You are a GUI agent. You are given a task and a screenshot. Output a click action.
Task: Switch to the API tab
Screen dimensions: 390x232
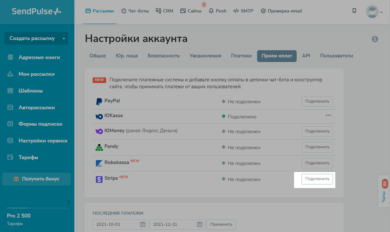coord(306,56)
